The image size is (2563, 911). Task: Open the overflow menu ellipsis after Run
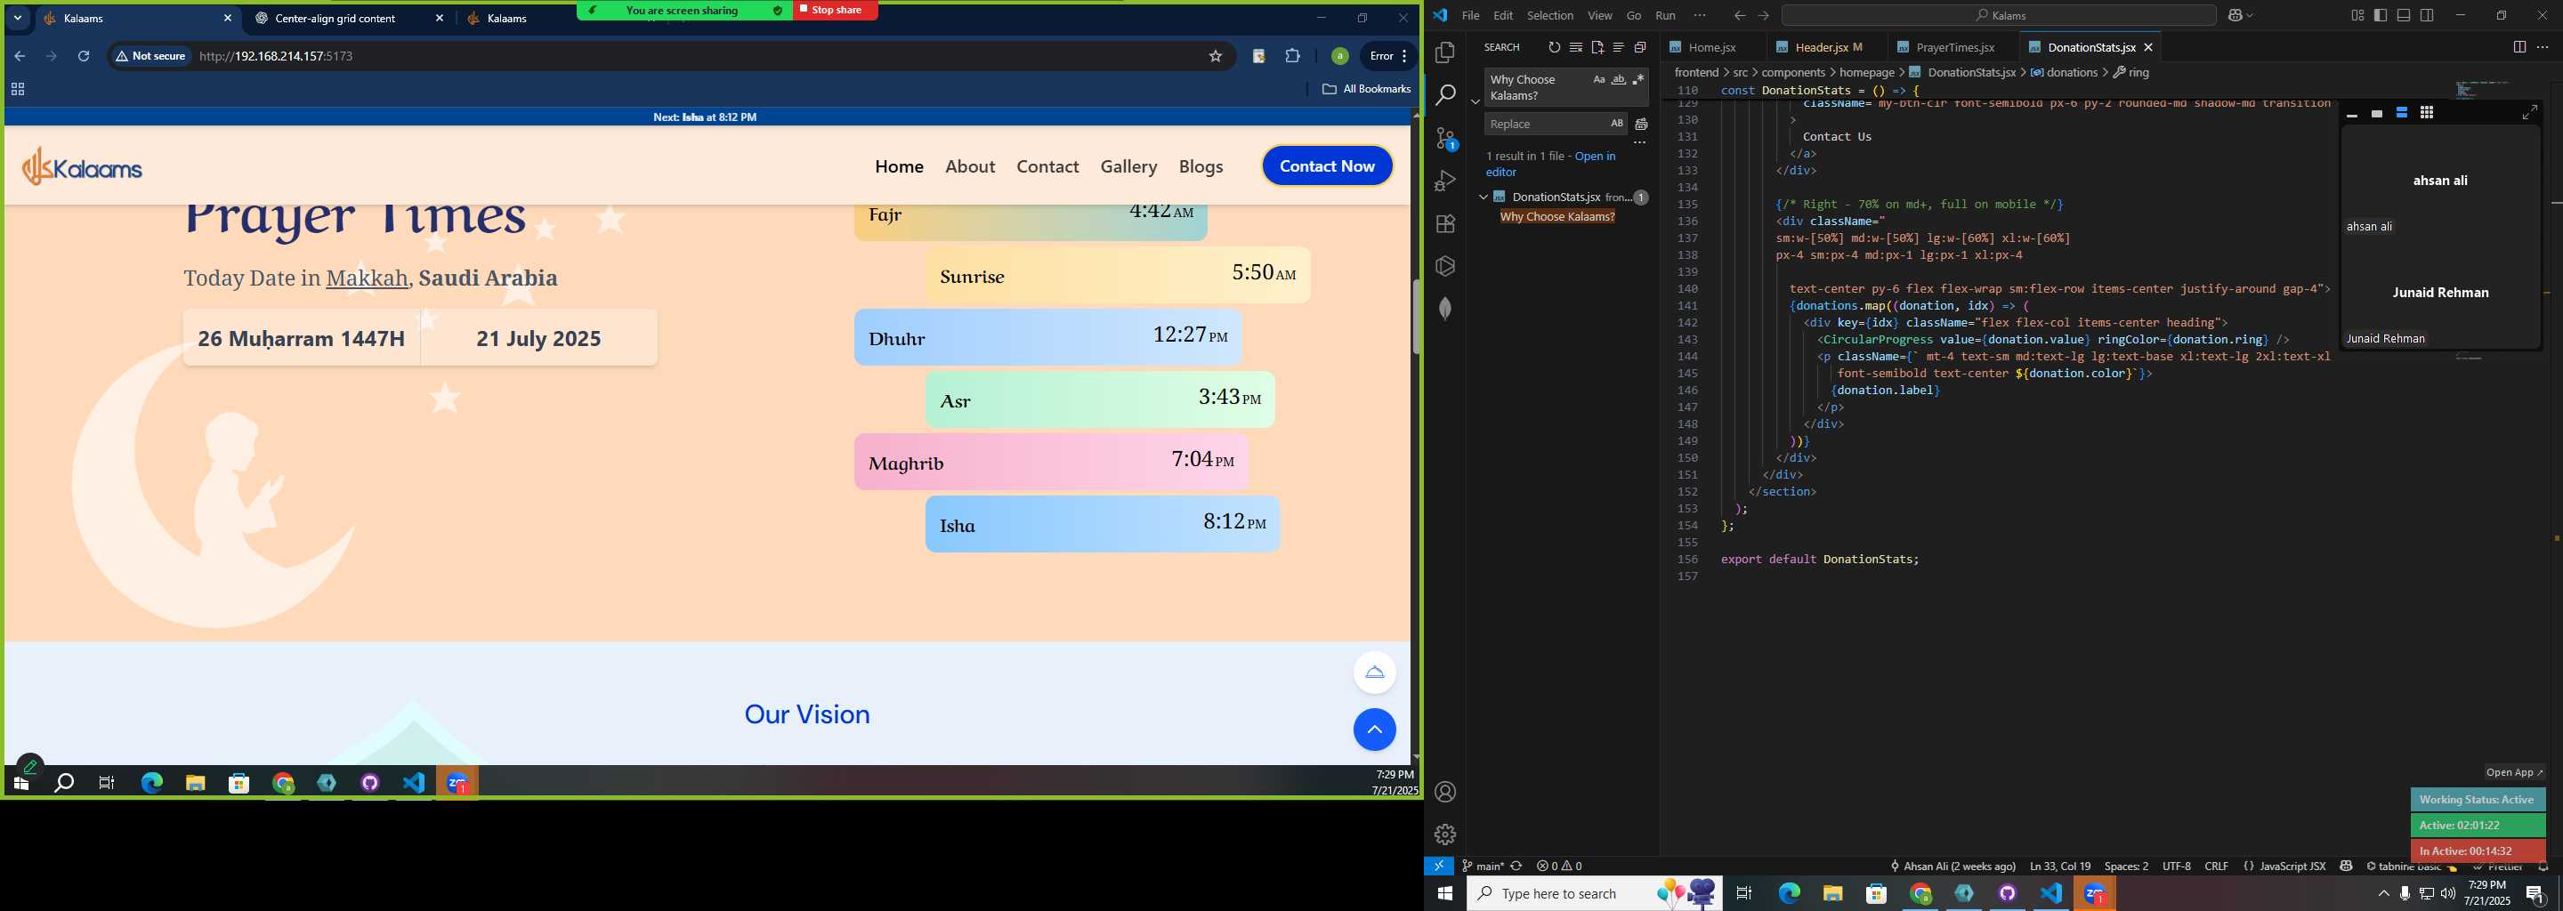tap(1700, 15)
